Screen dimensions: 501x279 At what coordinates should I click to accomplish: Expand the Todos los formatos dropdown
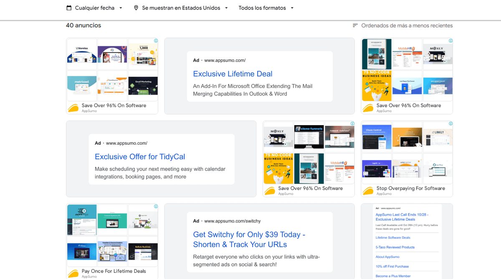292,8
